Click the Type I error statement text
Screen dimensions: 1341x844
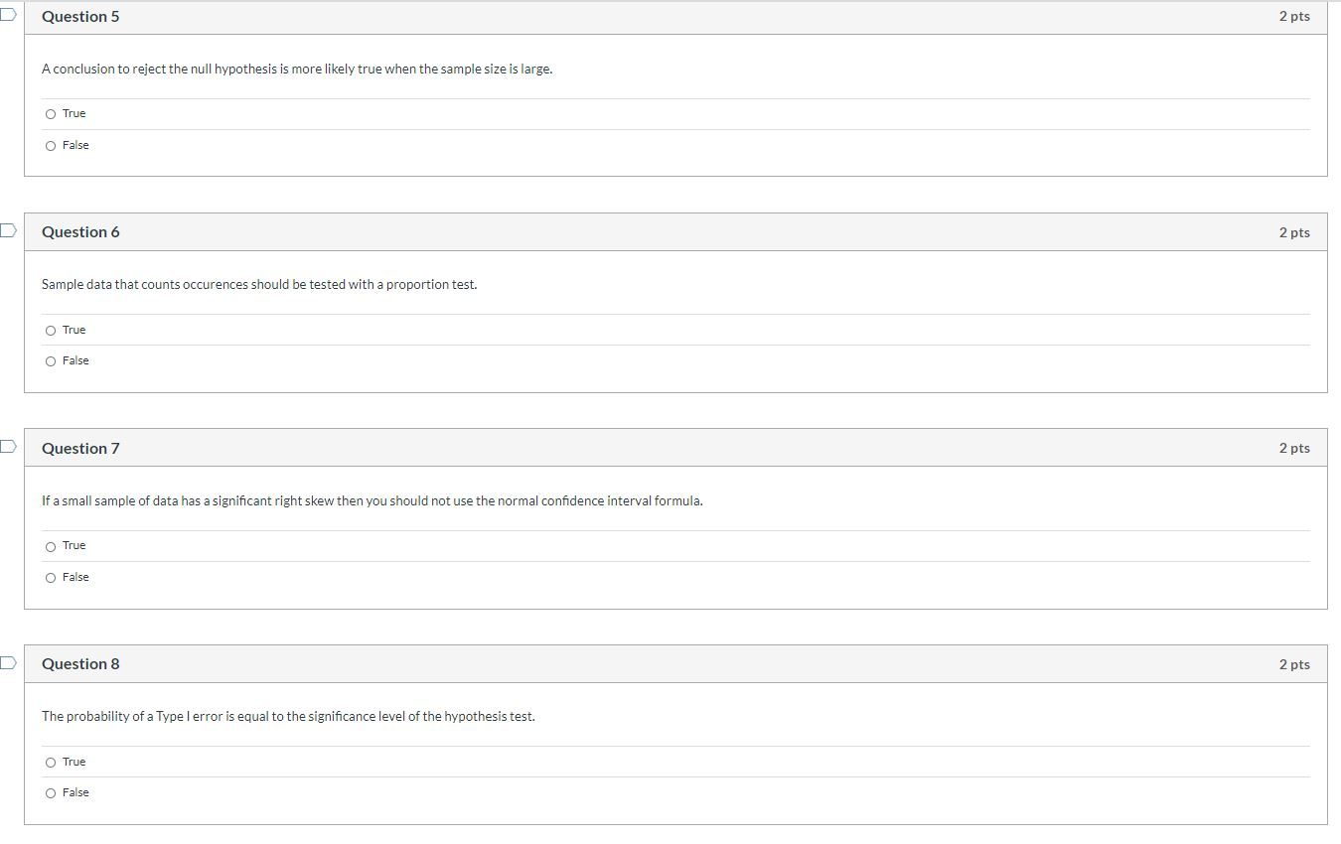[x=288, y=717]
